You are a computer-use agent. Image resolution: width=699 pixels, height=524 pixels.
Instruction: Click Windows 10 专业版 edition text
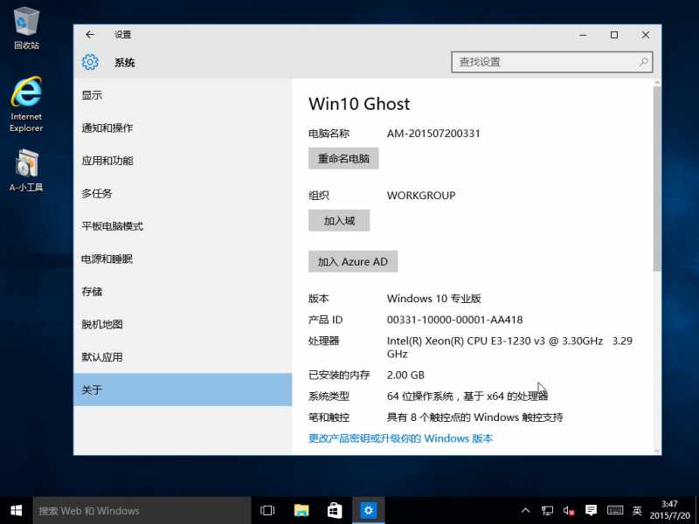click(433, 299)
